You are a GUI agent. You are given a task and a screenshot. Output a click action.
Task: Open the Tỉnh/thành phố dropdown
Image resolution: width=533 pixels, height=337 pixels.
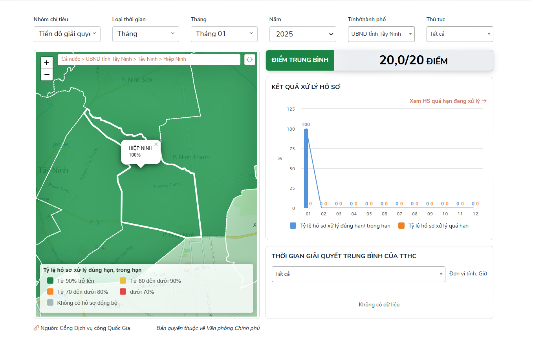tap(381, 34)
